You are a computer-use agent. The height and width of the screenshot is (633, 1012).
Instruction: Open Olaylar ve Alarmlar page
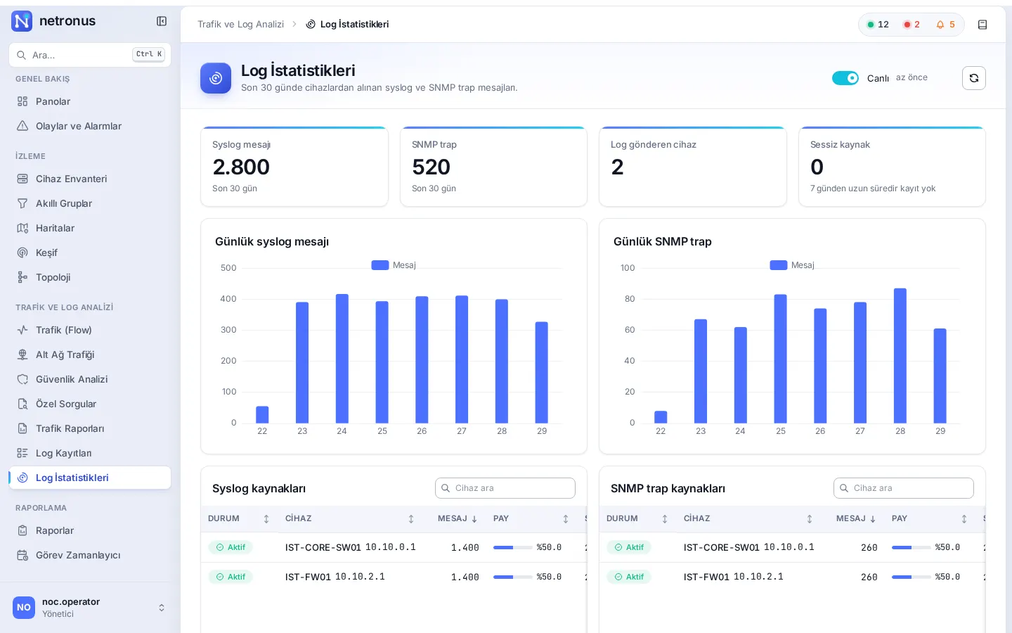point(90,126)
